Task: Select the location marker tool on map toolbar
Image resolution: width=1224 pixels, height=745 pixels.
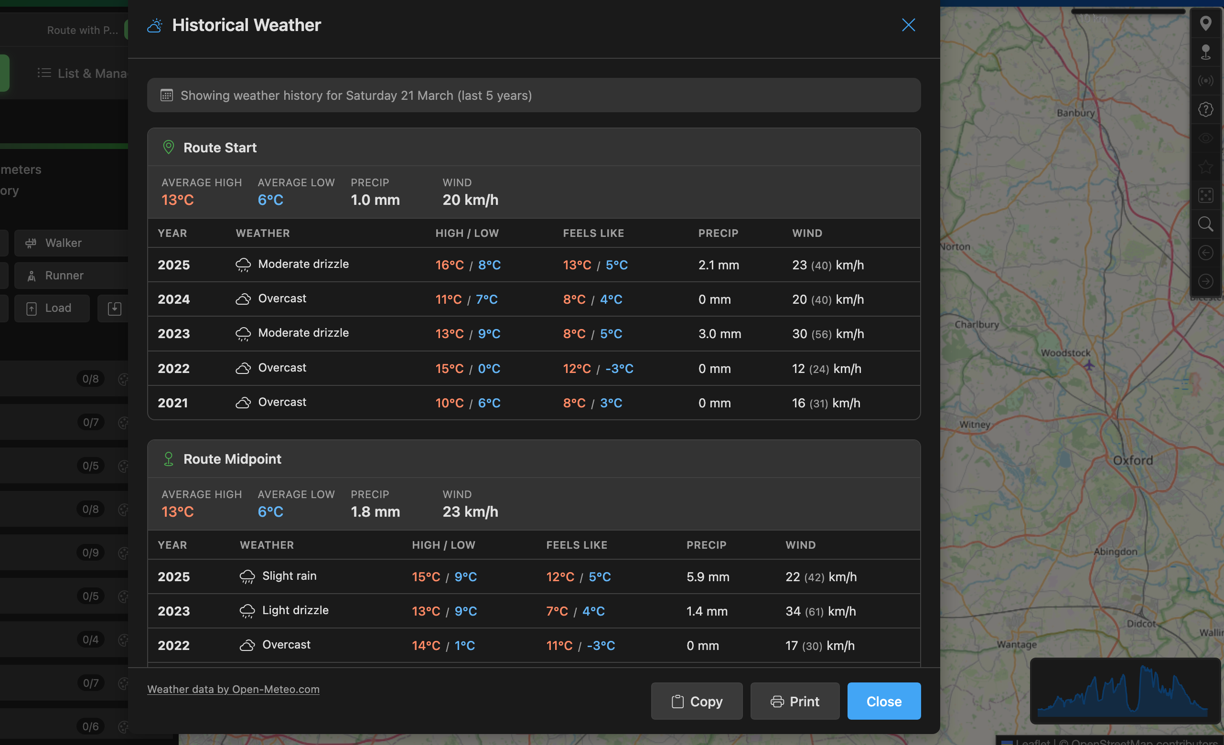Action: point(1206,23)
